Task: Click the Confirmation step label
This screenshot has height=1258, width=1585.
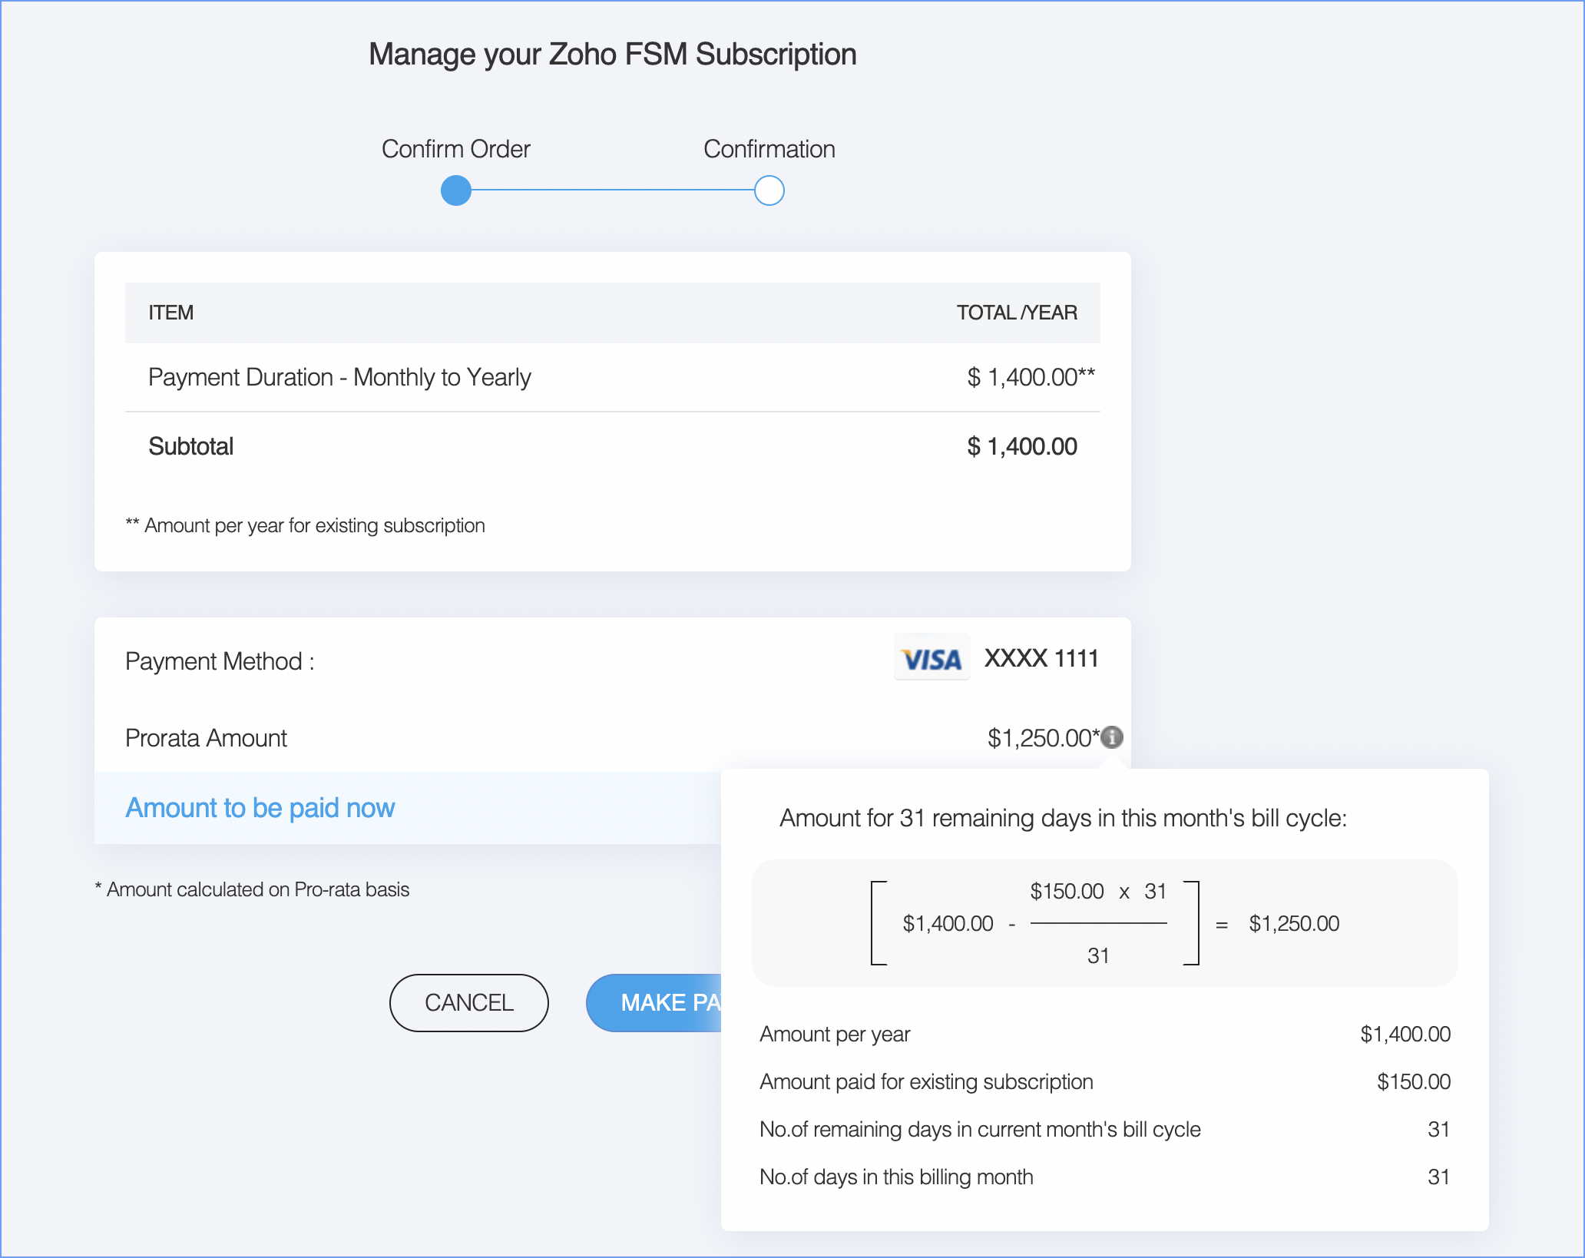Action: click(769, 149)
